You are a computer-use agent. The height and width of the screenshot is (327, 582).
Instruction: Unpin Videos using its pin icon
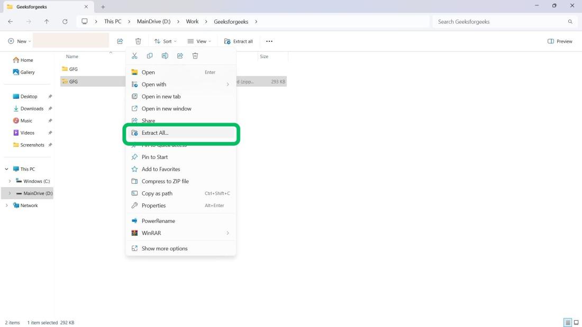[50, 133]
